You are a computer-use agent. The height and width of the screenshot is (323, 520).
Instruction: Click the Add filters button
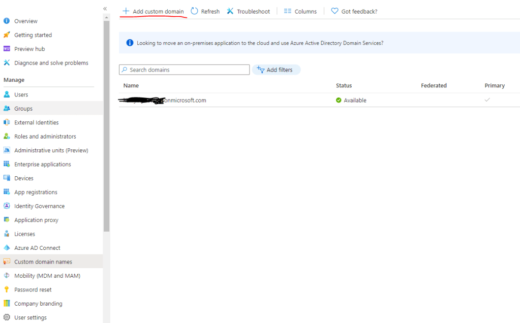click(276, 70)
